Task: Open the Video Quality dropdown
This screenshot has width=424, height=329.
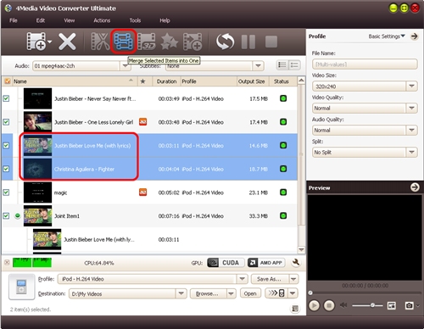Action: pyautogui.click(x=411, y=108)
